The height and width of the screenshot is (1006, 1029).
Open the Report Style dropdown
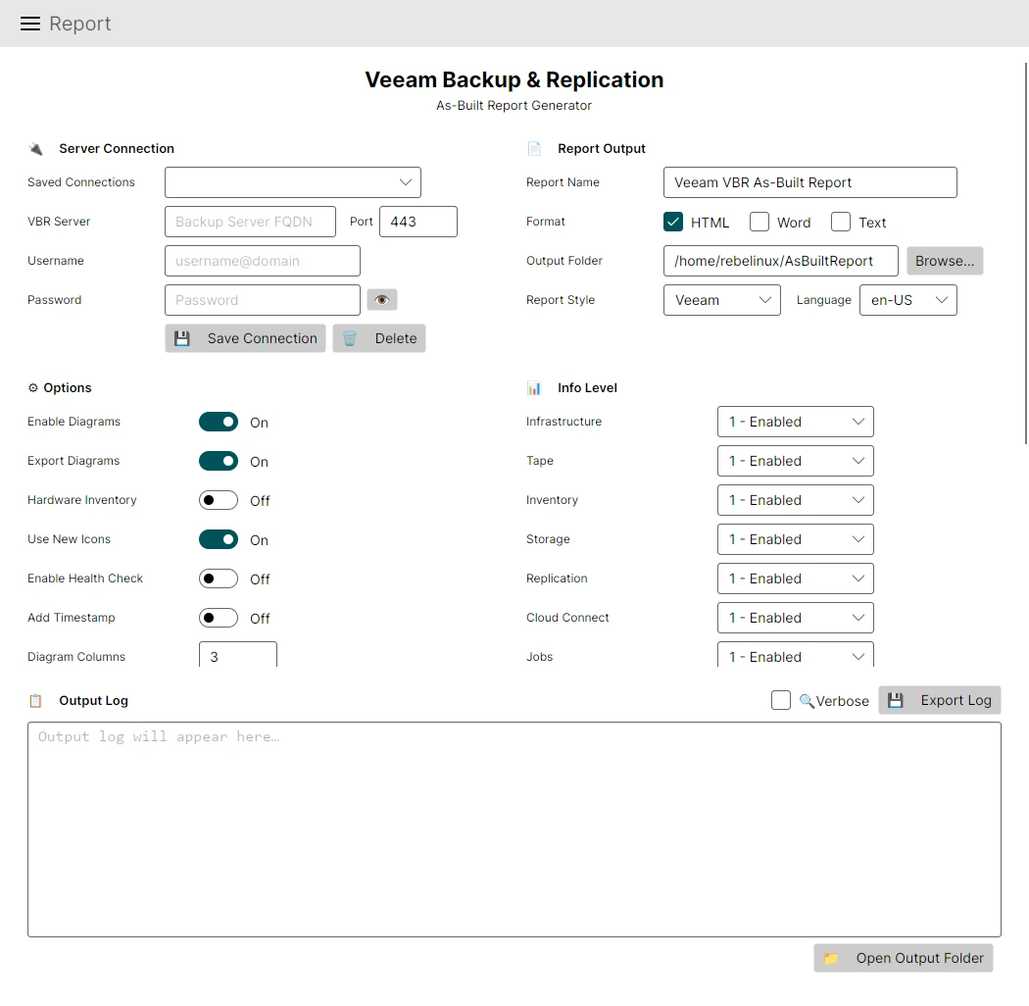(x=721, y=300)
